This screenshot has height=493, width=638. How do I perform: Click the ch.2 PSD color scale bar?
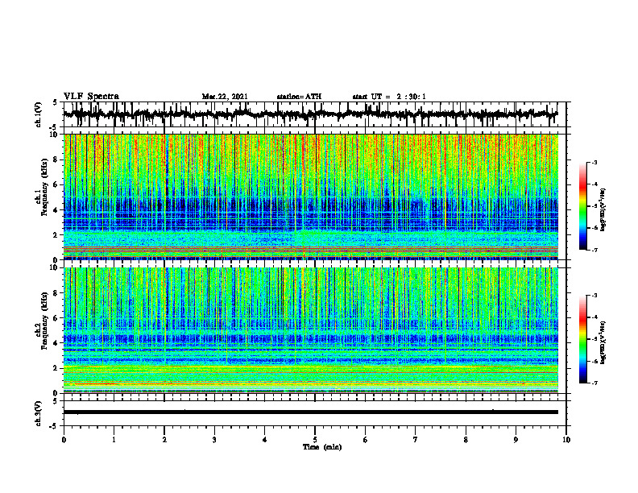click(582, 339)
